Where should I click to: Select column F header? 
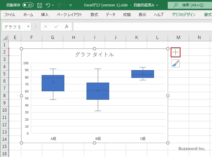[x=31, y=38]
